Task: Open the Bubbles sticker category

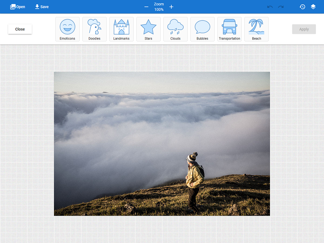Action: (202, 29)
